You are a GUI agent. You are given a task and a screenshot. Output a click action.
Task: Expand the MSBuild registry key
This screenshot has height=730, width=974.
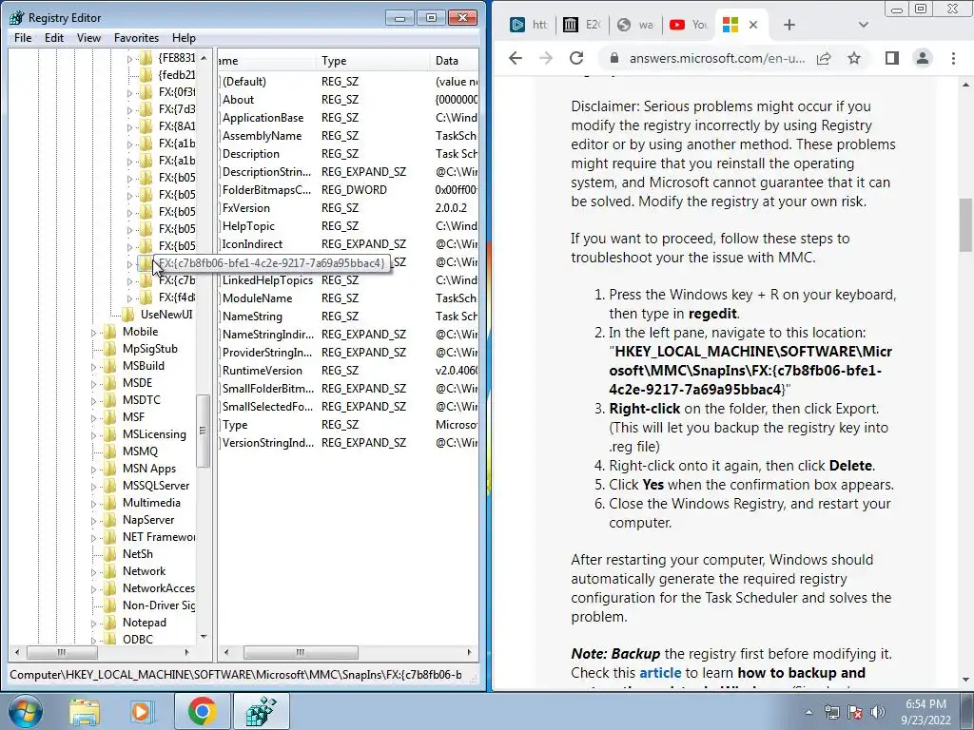(x=94, y=367)
